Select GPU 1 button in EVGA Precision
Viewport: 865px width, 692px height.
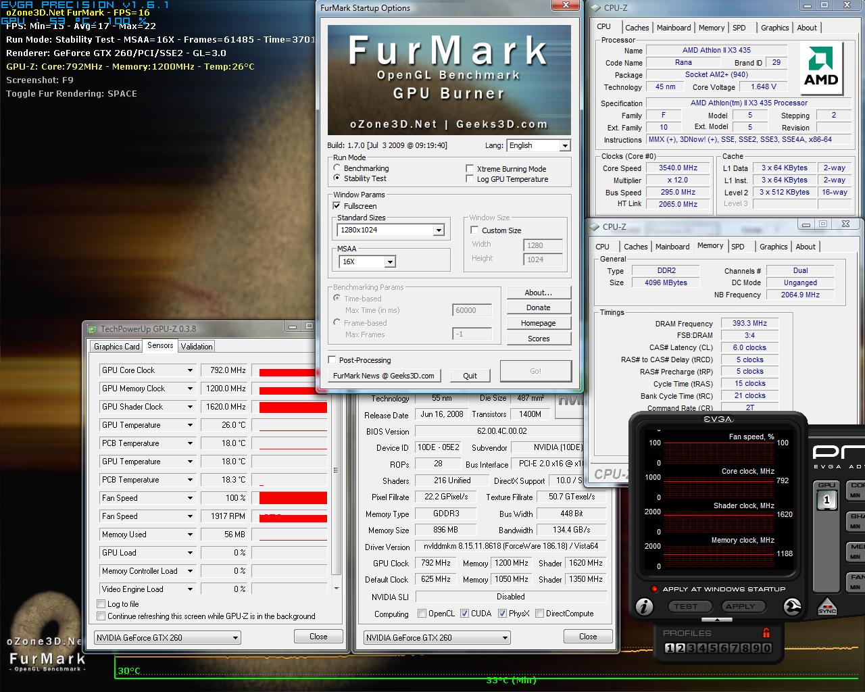(826, 501)
